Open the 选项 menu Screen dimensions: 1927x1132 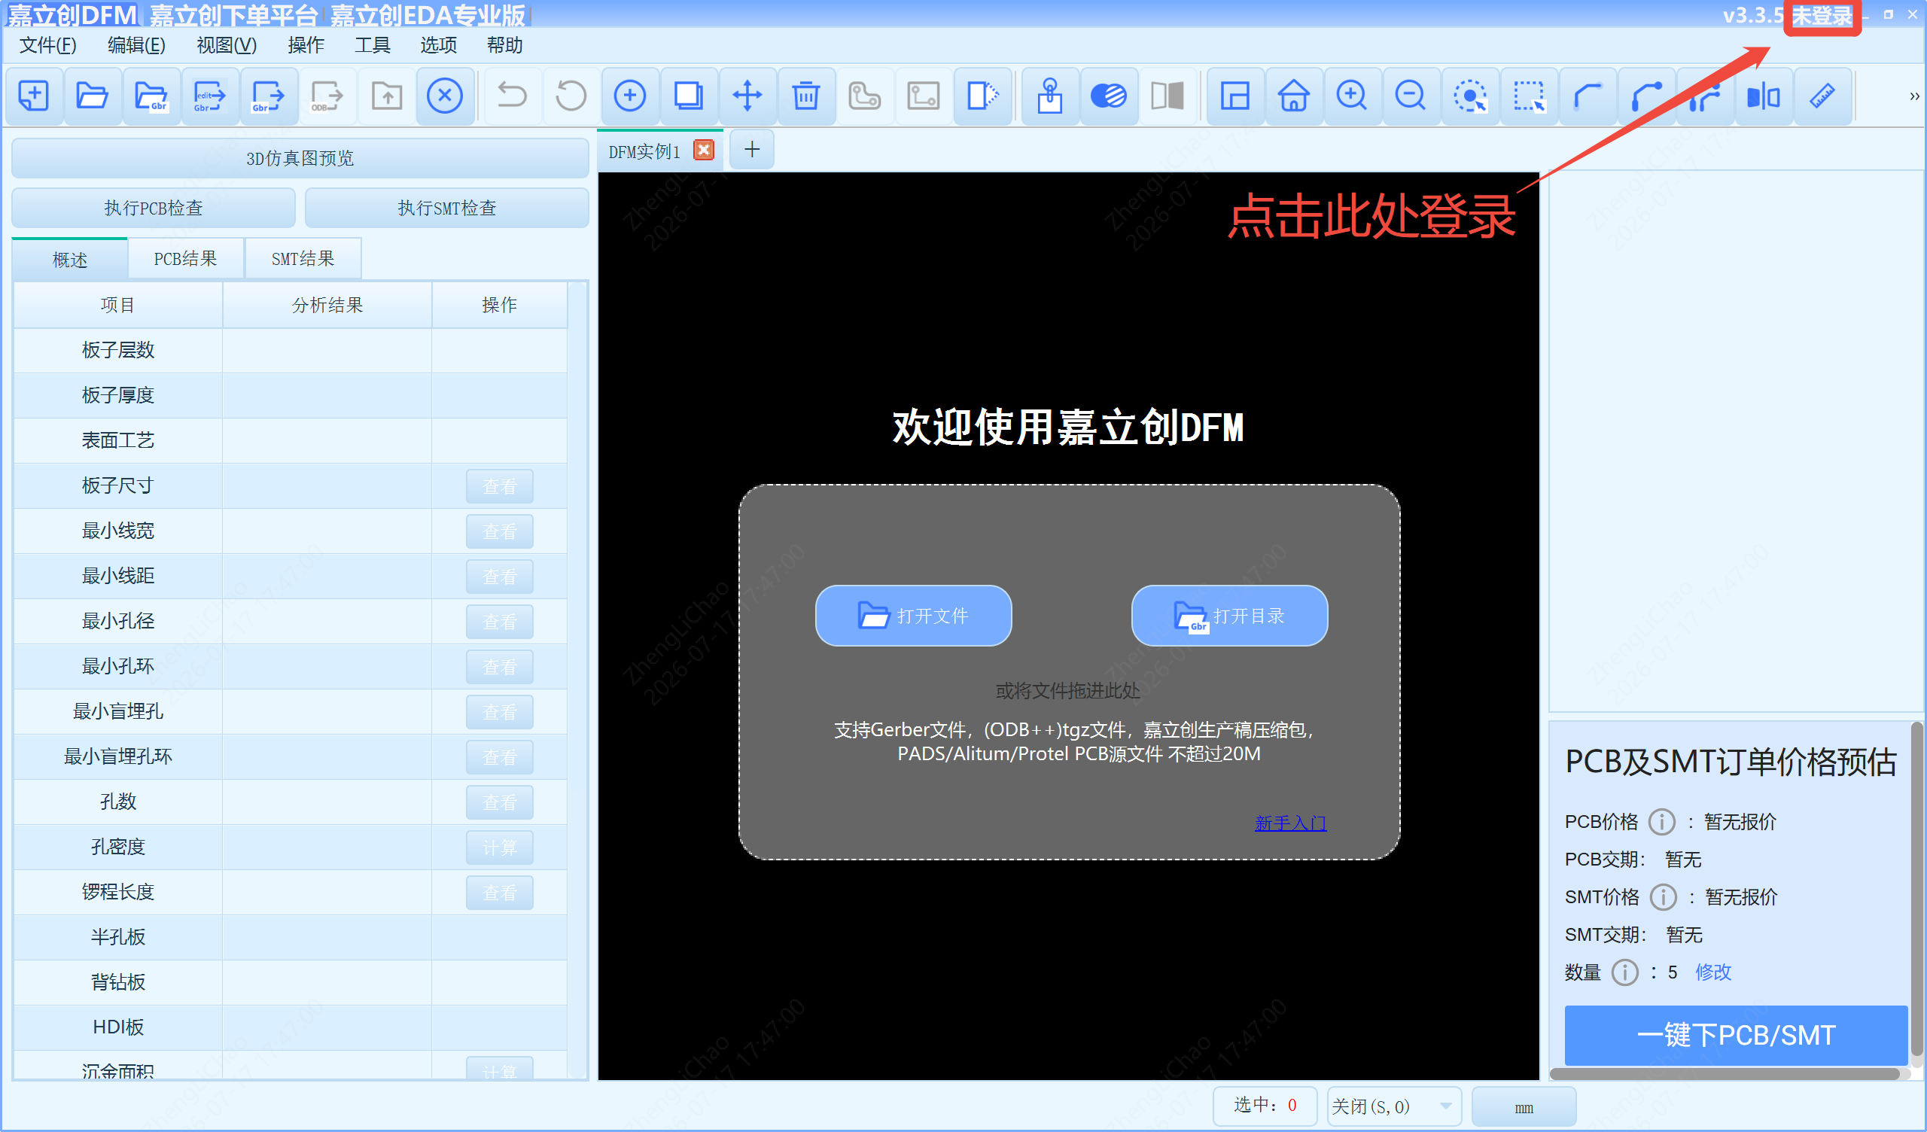click(438, 45)
